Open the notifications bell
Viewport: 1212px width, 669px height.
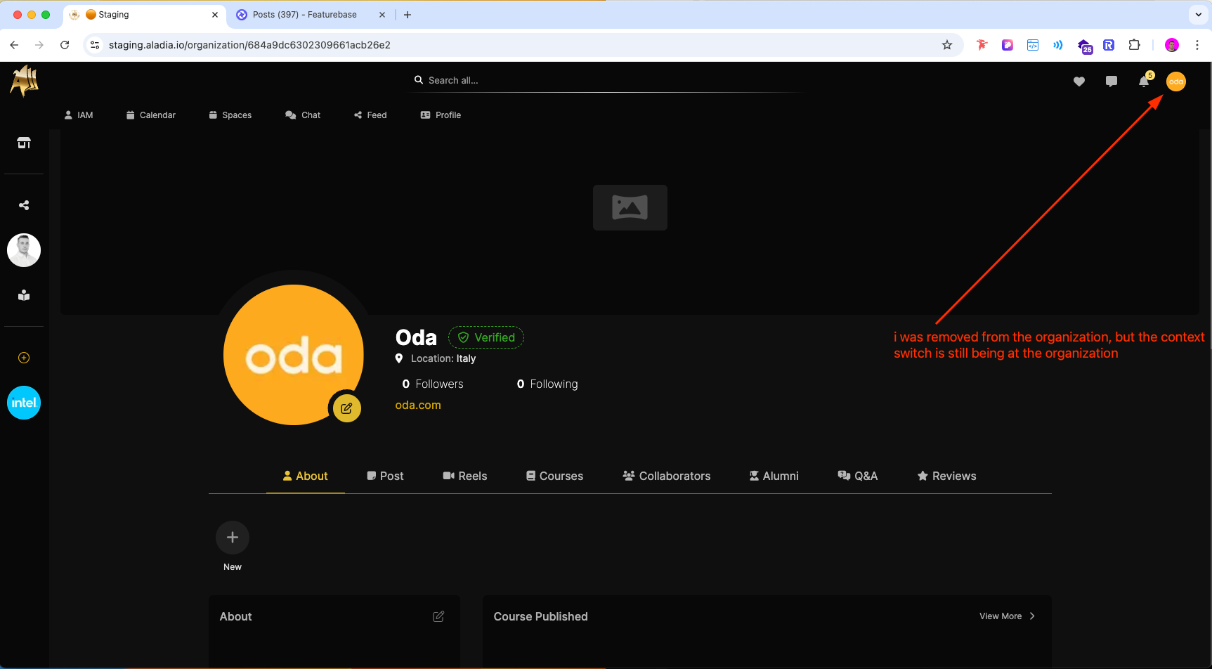(1145, 81)
